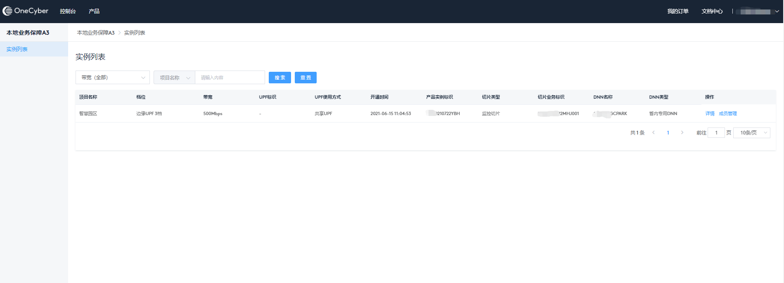Click the 搜索 button

280,78
